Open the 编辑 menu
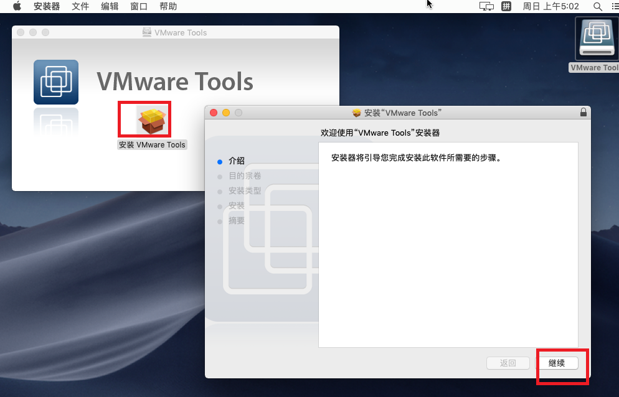This screenshot has height=397, width=619. 110,6
